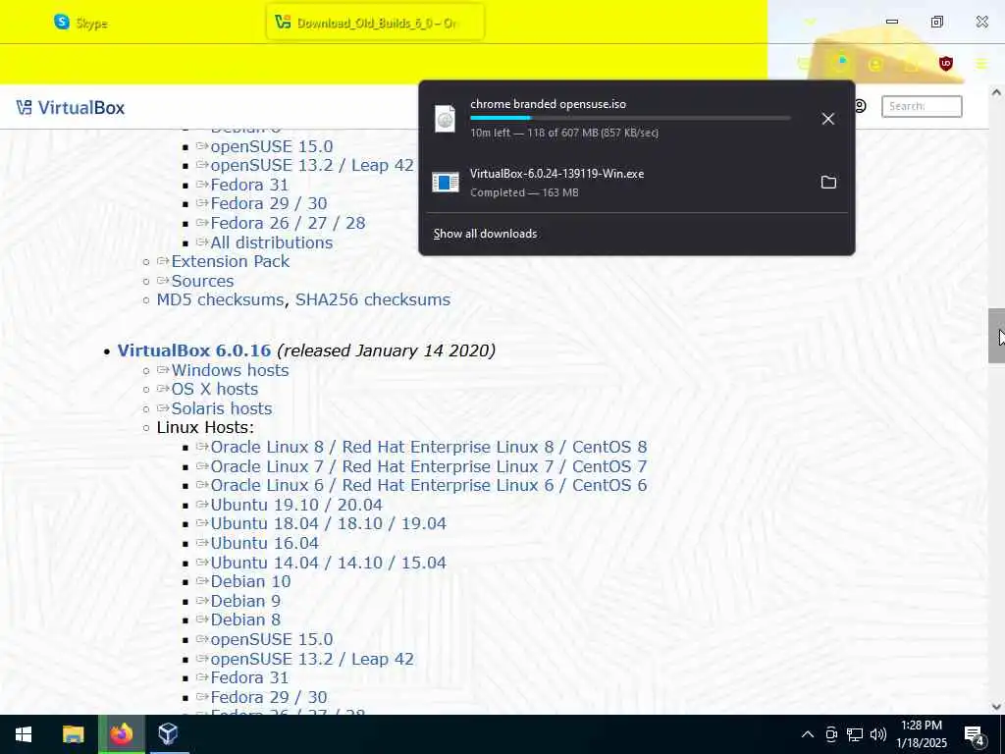Open the Fedora 31 link below openSUSE 13.2 in 6.0.16
The image size is (1005, 754).
click(x=249, y=677)
